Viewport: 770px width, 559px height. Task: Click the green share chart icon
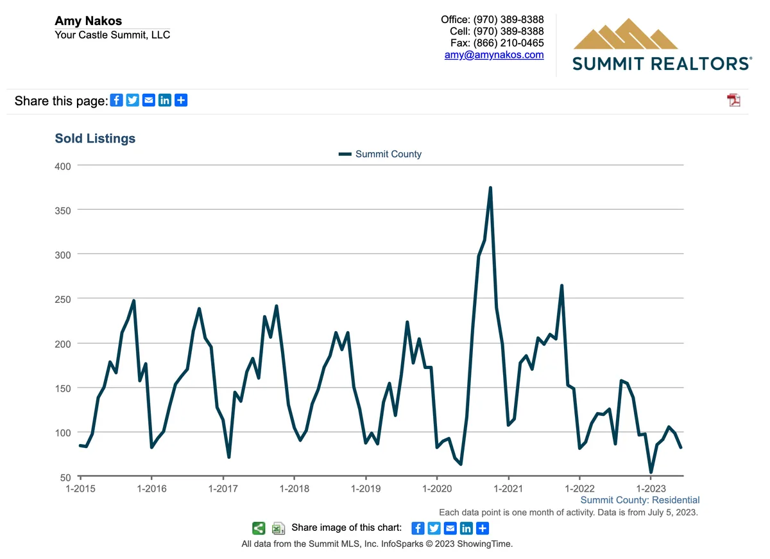pyautogui.click(x=259, y=528)
